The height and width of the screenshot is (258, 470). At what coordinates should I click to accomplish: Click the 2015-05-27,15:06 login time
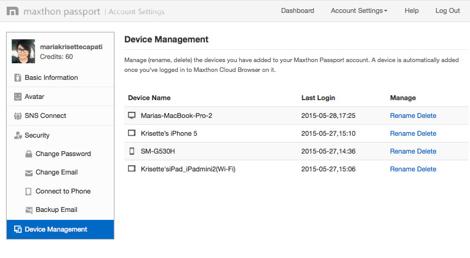coord(329,169)
